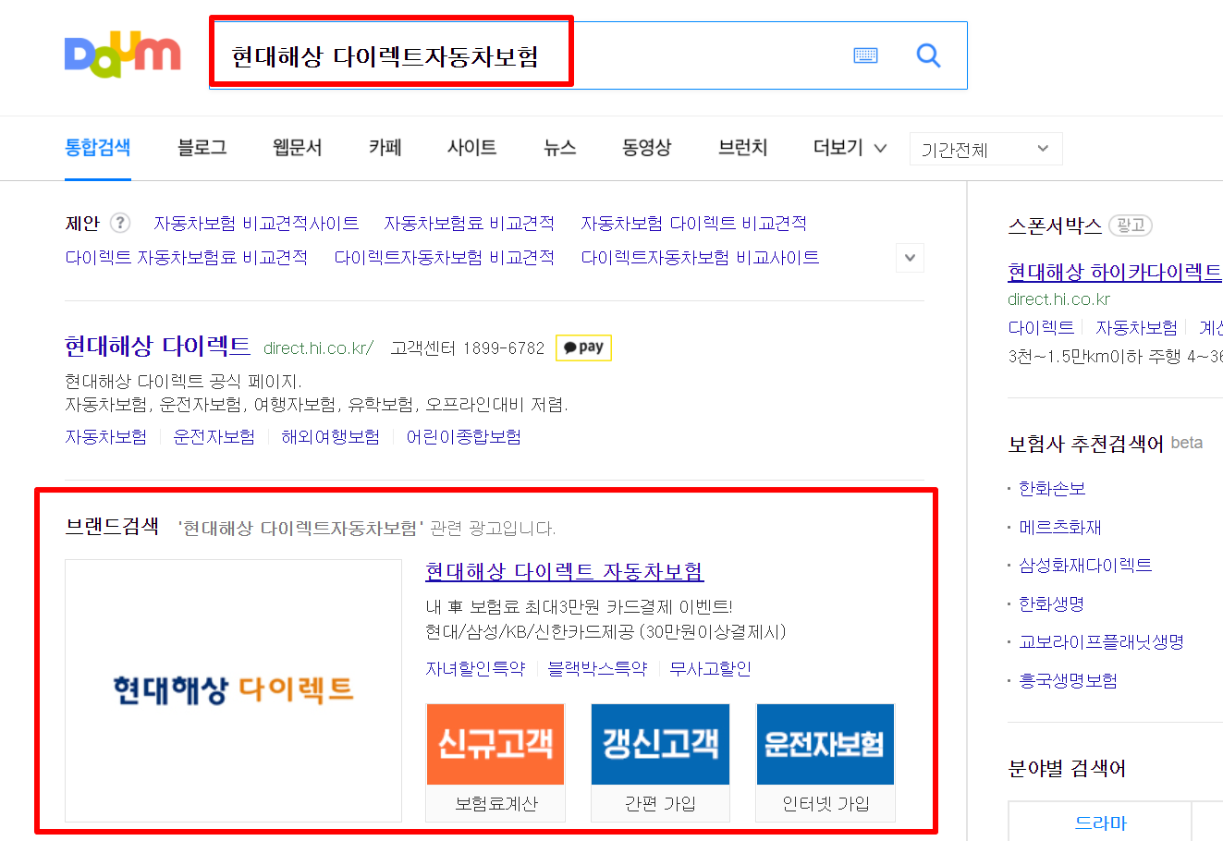Switch to the 웹문서 tab
Image resolution: width=1223 pixels, height=841 pixels.
(x=298, y=148)
